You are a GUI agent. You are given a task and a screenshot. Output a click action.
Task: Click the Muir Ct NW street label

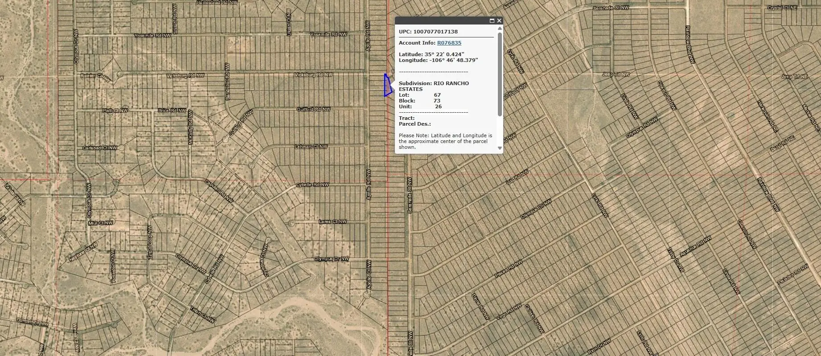coord(101,223)
